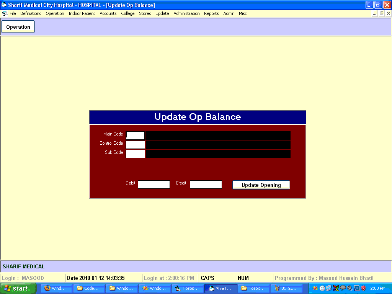Switch to Windo... folder taskbar item
The height and width of the screenshot is (294, 392).
click(x=122, y=288)
